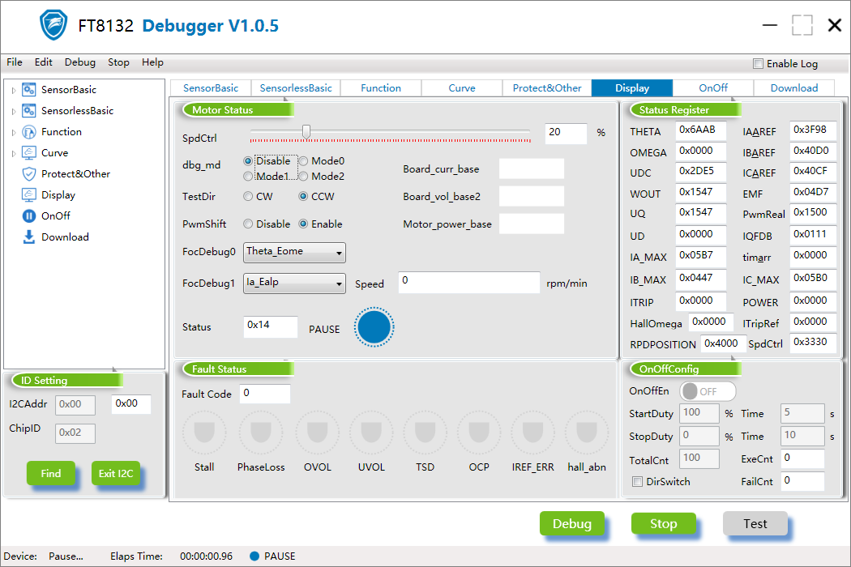Click the SensorlessBasic gear icon in sidebar
The image size is (851, 567).
tap(28, 111)
